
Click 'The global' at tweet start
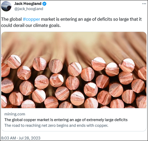point(11,19)
